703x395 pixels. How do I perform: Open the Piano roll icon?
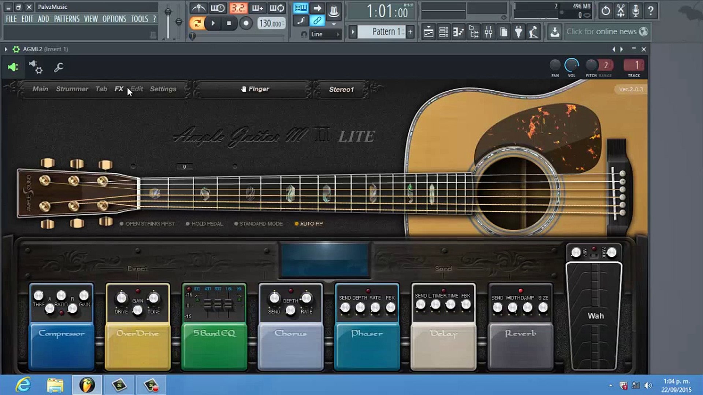pyautogui.click(x=458, y=32)
